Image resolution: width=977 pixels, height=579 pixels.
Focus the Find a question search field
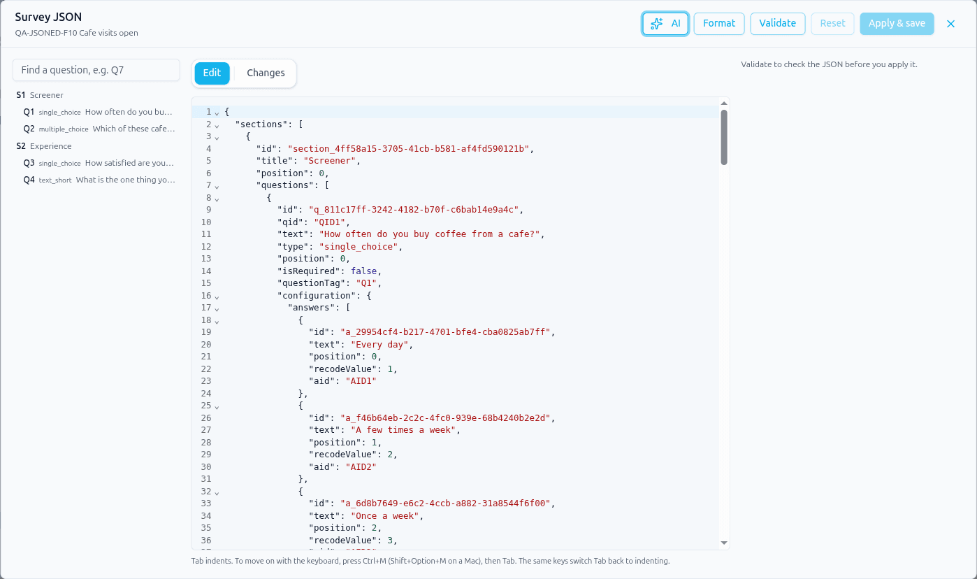point(96,70)
